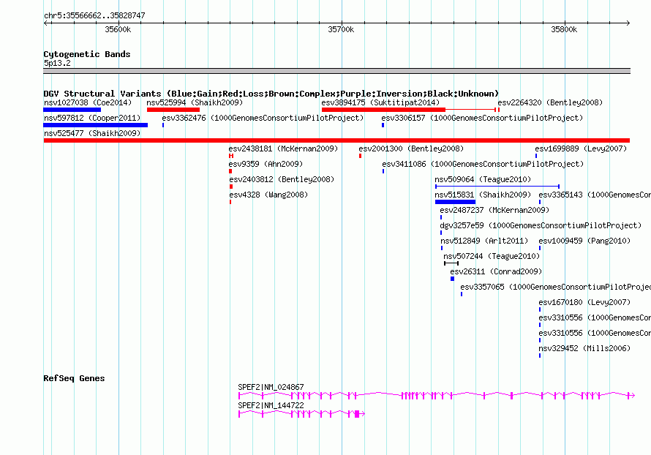Click black unknown-type bar under nsv507244

pos(451,263)
